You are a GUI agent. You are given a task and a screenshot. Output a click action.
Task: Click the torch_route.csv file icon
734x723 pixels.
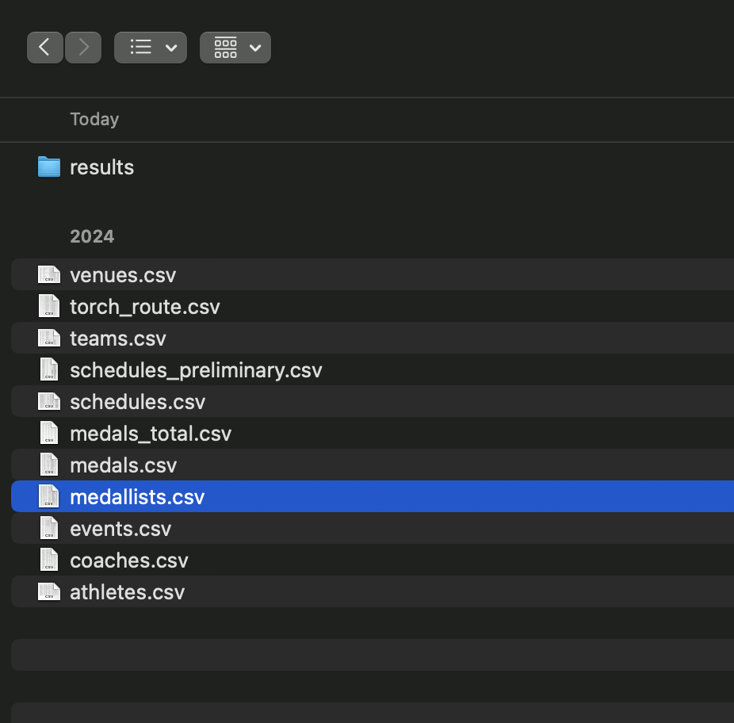coord(48,306)
